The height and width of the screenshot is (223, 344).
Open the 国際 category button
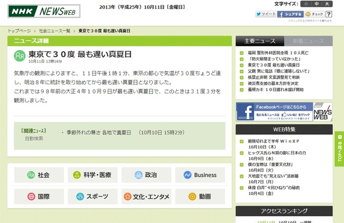(39, 197)
